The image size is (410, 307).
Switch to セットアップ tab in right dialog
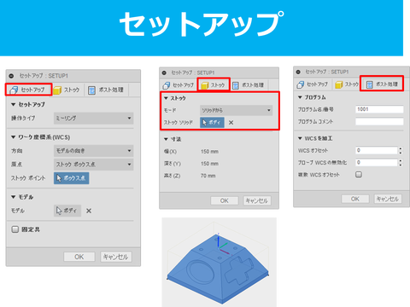[x=313, y=84]
